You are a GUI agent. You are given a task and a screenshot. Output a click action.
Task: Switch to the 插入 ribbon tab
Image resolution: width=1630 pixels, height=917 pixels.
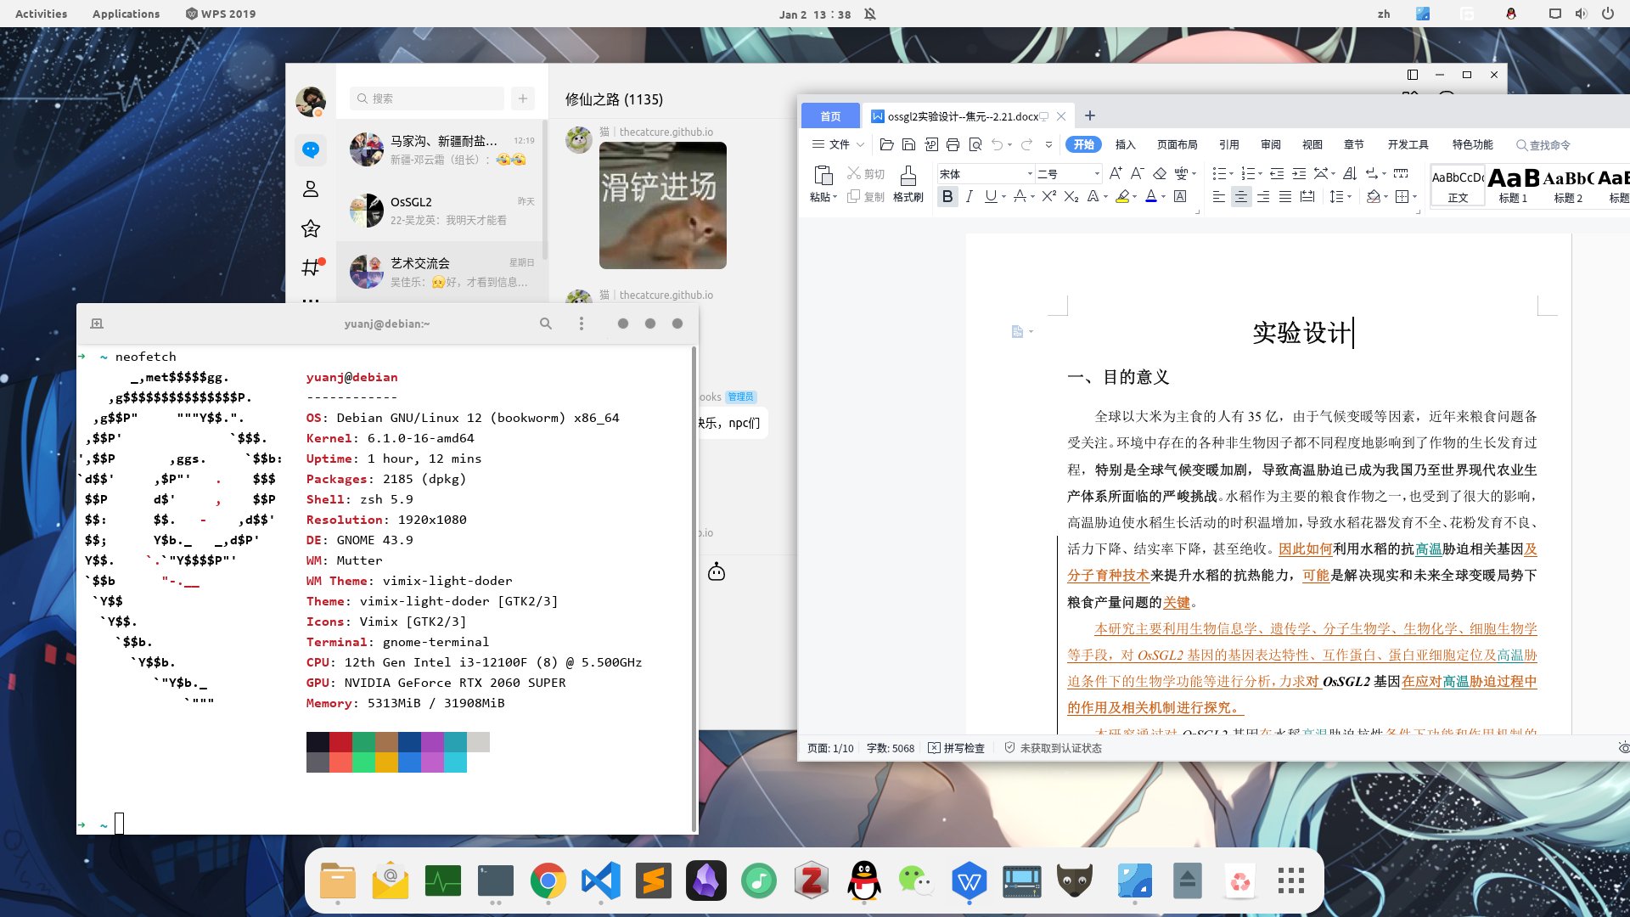1125,144
